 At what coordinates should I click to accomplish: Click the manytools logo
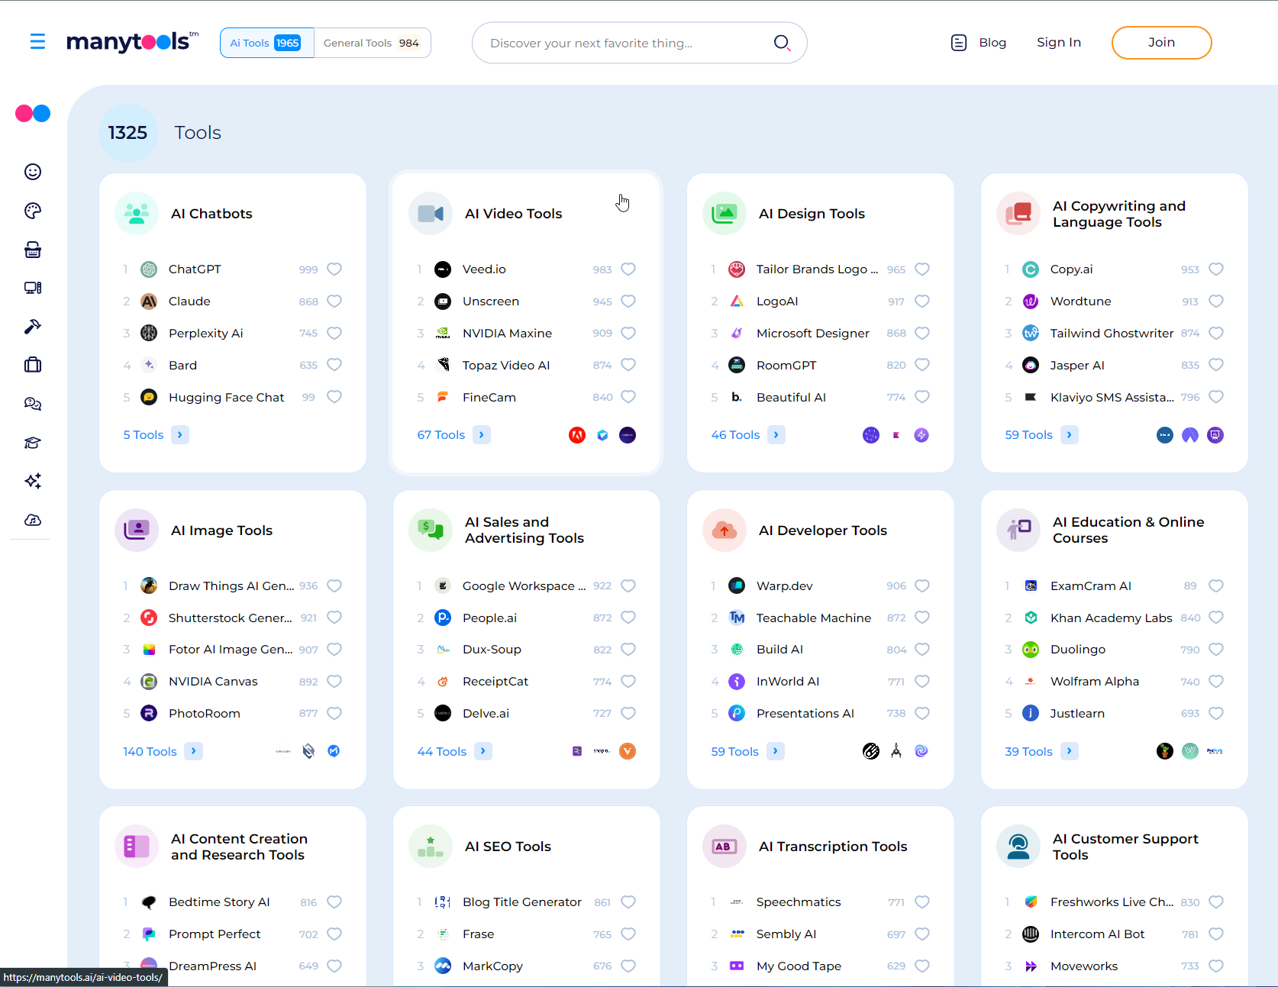click(133, 41)
